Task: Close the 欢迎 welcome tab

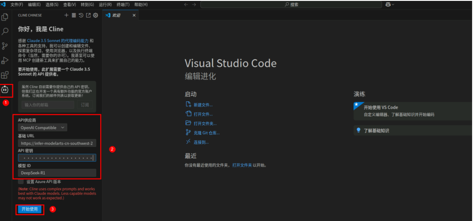Action: [134, 15]
